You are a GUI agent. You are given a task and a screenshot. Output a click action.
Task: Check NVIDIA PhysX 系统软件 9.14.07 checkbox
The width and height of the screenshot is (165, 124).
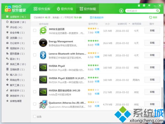35,80
